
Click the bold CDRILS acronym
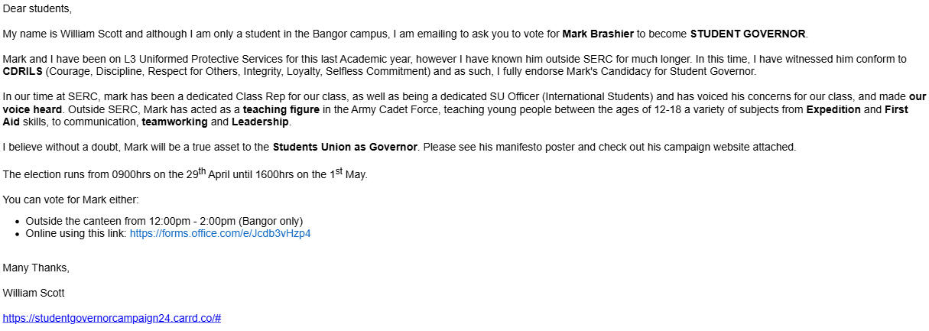pyautogui.click(x=22, y=72)
